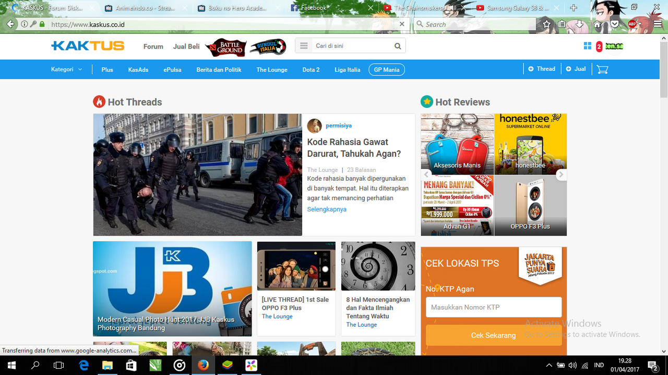
Task: Open BlueStacks from the taskbar
Action: click(228, 365)
